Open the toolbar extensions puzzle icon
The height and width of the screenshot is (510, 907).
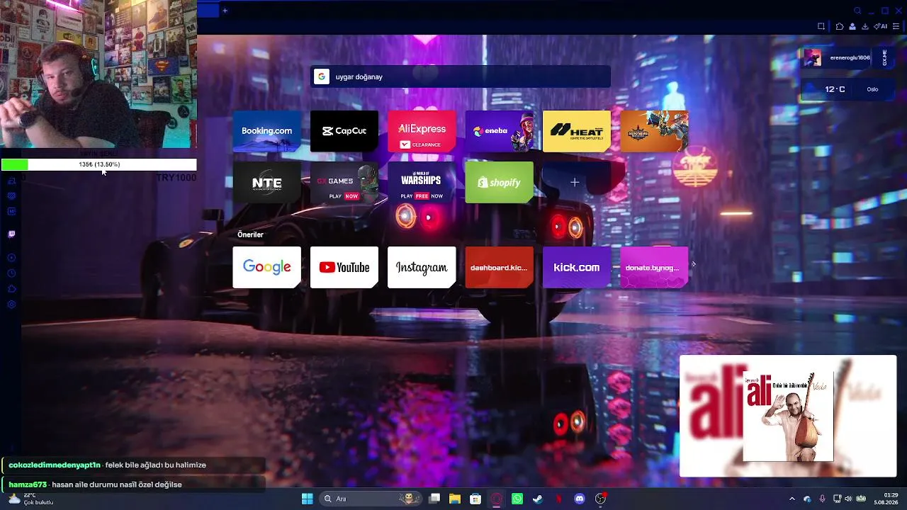(x=840, y=26)
